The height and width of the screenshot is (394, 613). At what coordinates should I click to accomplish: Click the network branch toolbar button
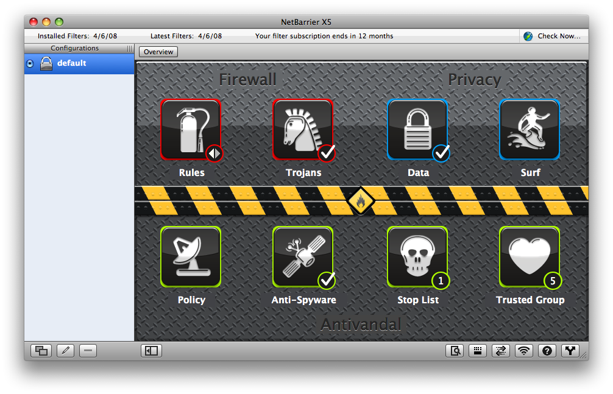click(x=570, y=351)
